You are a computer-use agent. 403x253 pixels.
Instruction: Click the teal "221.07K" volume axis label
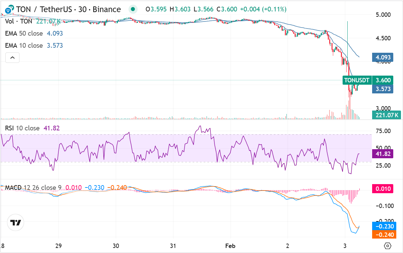point(387,115)
